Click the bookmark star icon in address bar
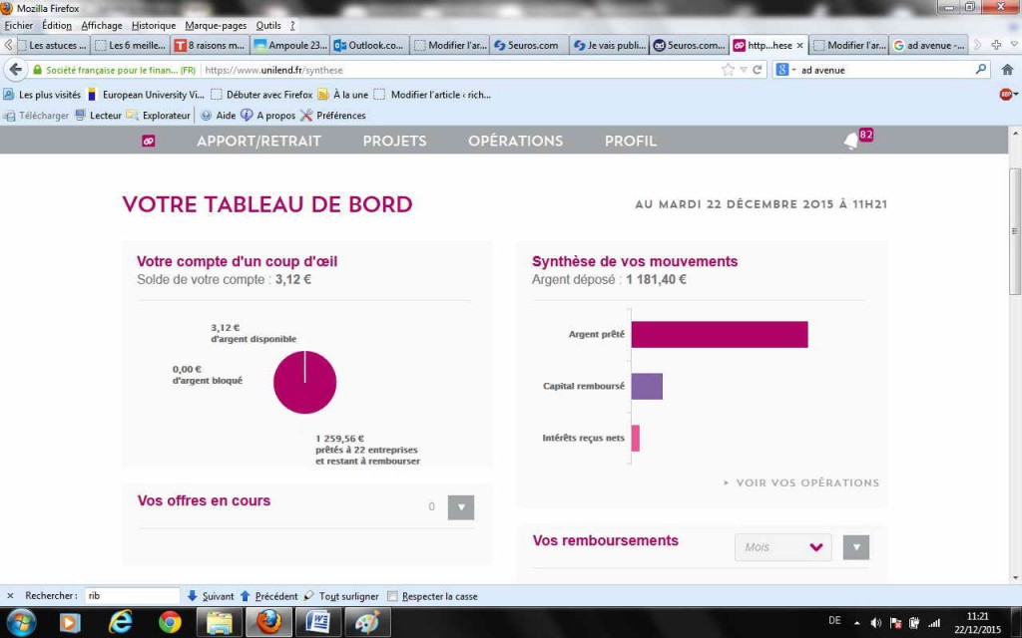 coord(728,70)
